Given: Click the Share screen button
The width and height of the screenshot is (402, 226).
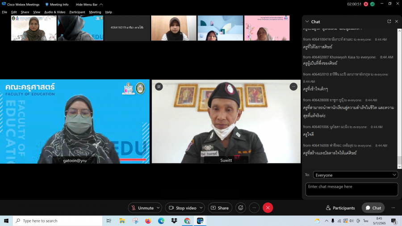Looking at the screenshot, I should click(220, 208).
